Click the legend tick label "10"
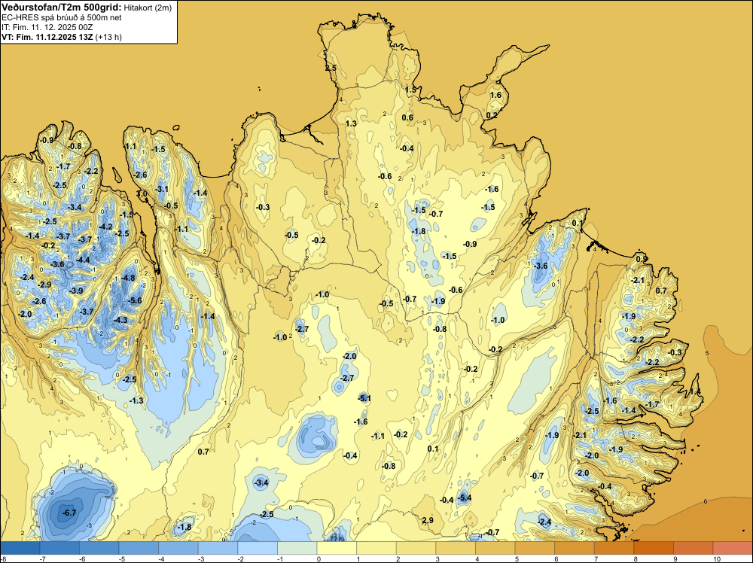Viewport: 753px width, 563px height. [x=717, y=559]
